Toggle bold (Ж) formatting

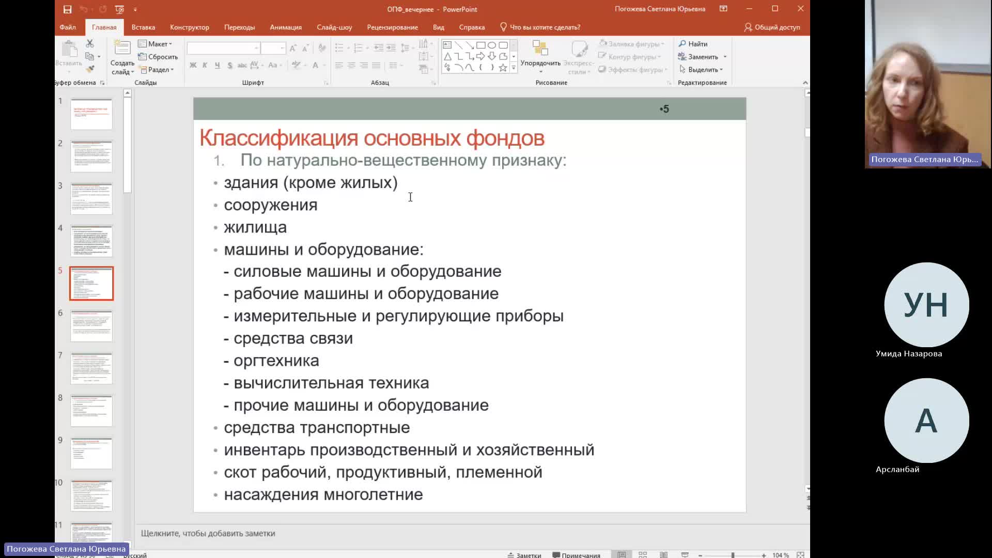pos(193,65)
